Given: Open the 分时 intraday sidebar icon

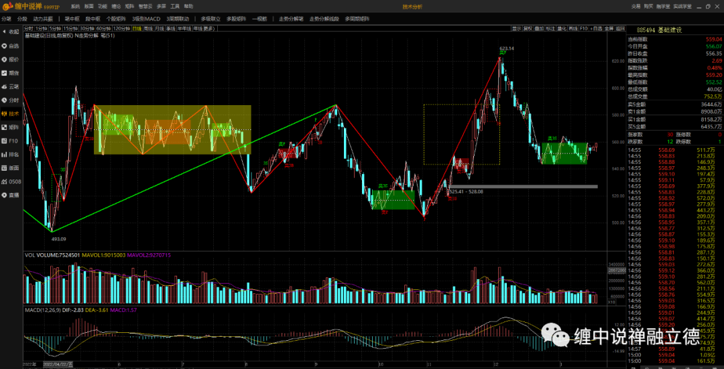Looking at the screenshot, I should coord(11,100).
